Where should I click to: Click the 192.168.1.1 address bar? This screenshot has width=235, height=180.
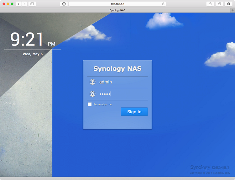[x=118, y=4]
